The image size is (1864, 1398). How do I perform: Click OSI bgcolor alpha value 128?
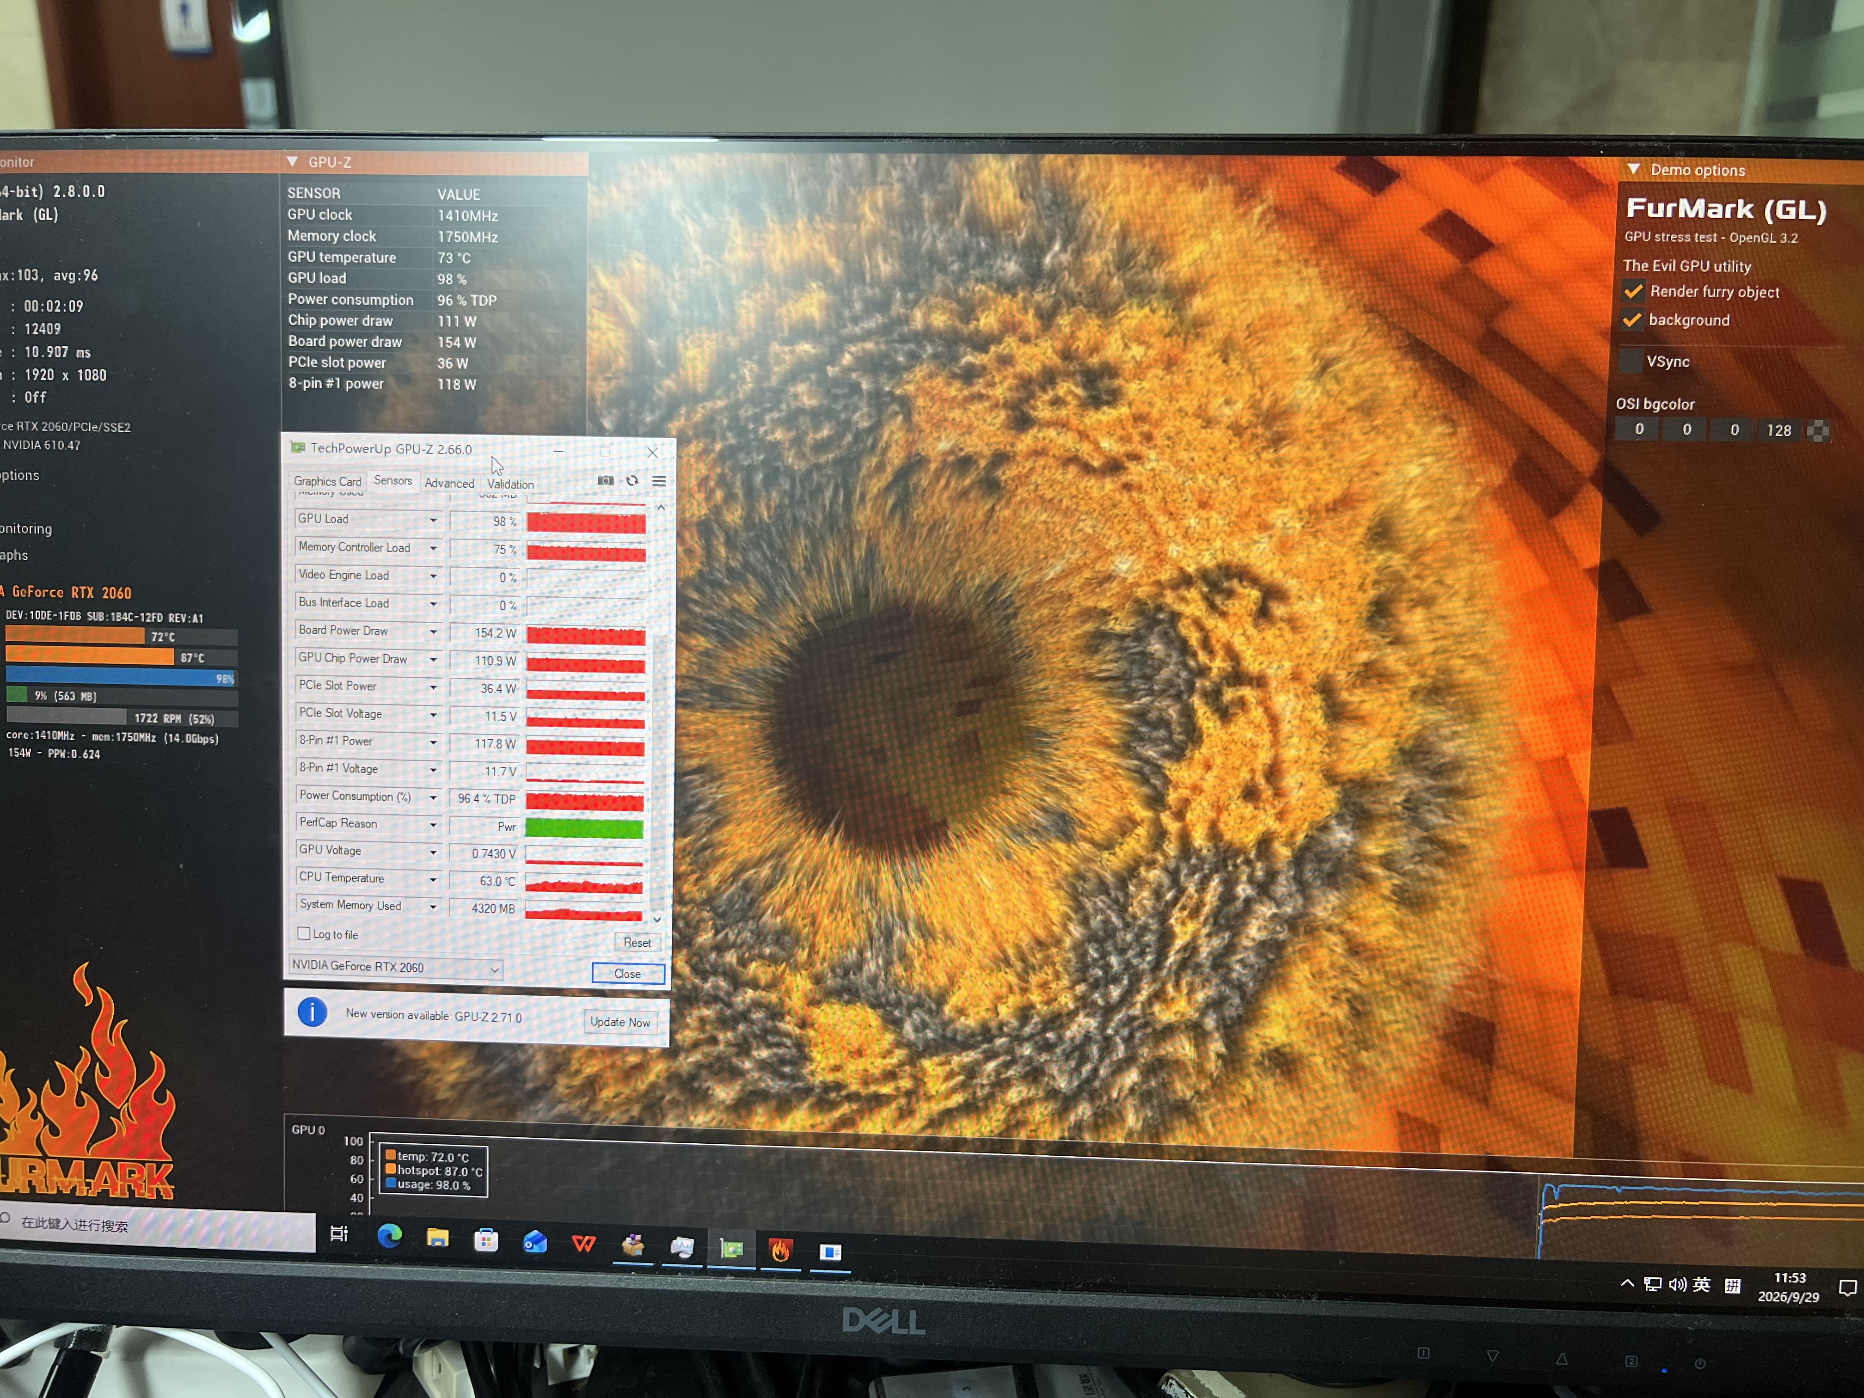tap(1778, 430)
